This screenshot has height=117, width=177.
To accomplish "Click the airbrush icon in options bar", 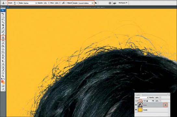I will coord(63,3).
